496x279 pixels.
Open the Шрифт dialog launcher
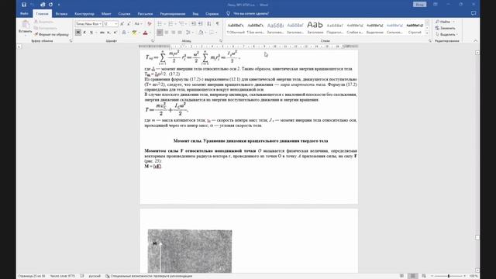(x=153, y=41)
